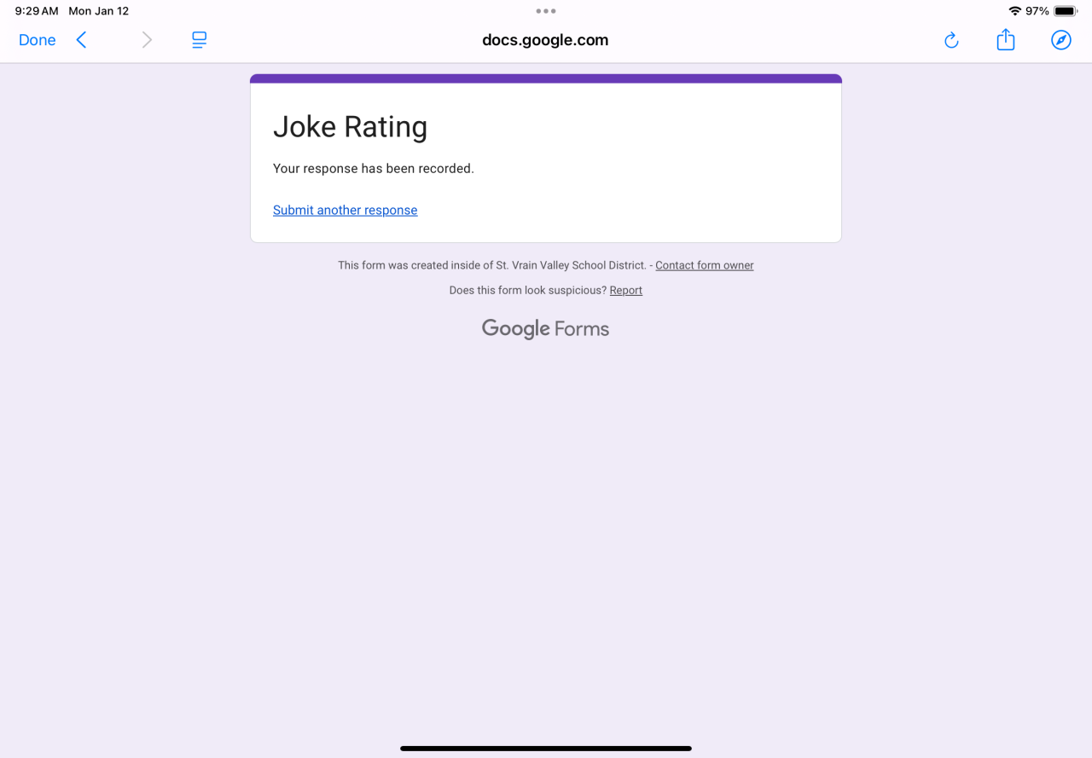1092x758 pixels.
Task: Tap the battery indicator icon
Action: 1066,11
